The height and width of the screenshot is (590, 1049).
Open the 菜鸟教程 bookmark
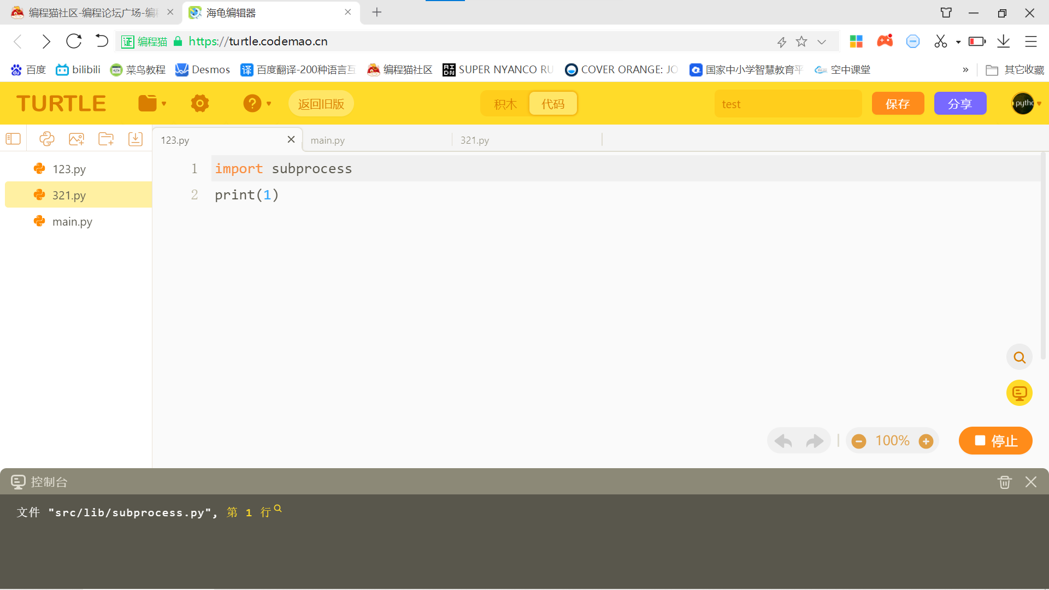point(138,70)
